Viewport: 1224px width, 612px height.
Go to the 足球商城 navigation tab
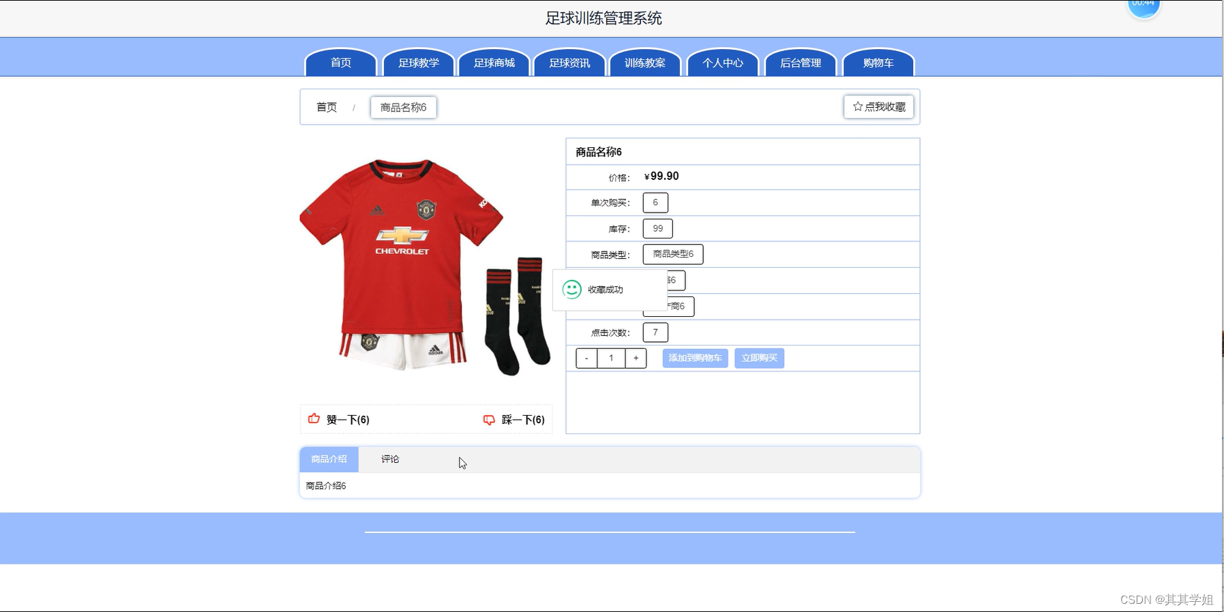click(494, 63)
